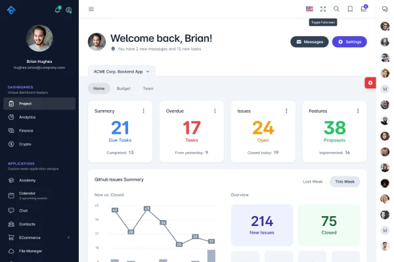Screen dimensions: 394x262
Task: Toggle fullscreen mode icon
Action: (323, 9)
